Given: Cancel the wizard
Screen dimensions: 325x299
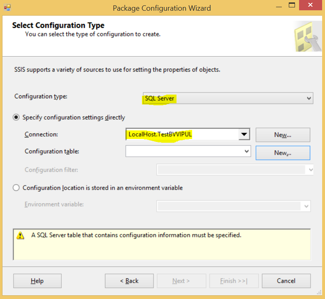Looking at the screenshot, I should [x=286, y=281].
